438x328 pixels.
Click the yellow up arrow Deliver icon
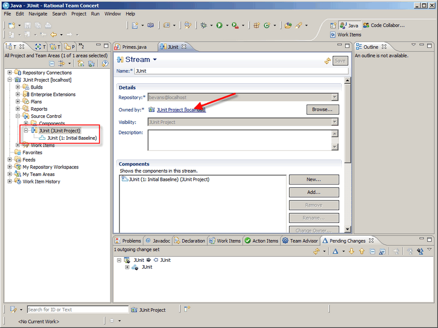point(362,251)
